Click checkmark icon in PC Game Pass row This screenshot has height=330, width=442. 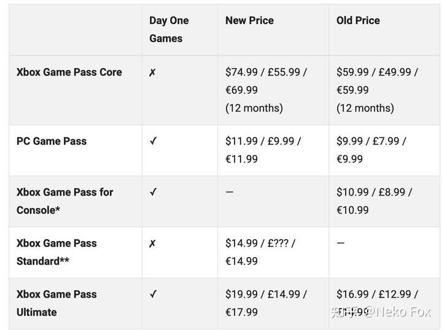click(x=153, y=141)
